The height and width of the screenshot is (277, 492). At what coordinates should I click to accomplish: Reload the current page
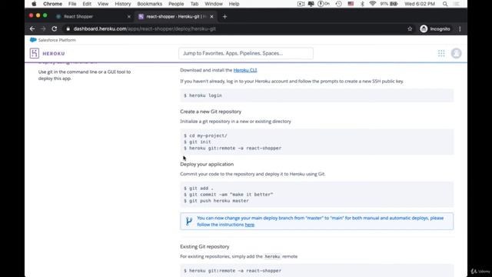(55, 29)
